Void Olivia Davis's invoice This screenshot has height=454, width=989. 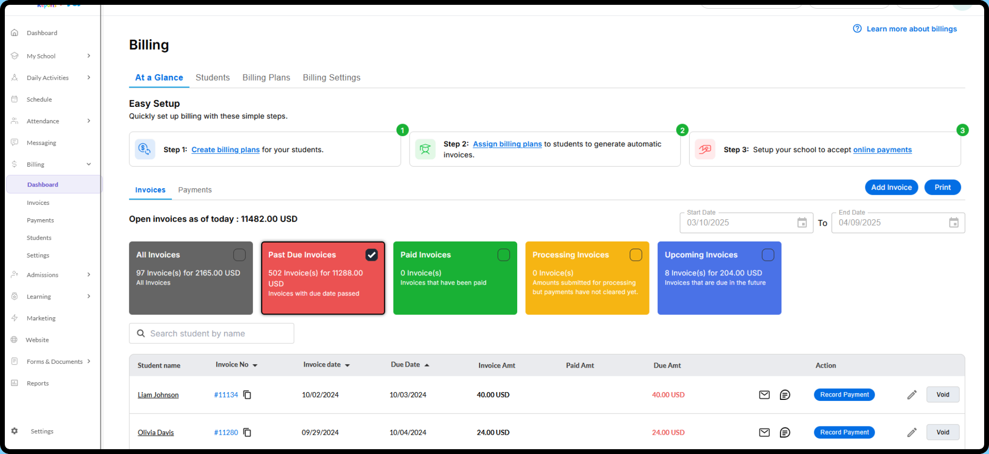[943, 432]
